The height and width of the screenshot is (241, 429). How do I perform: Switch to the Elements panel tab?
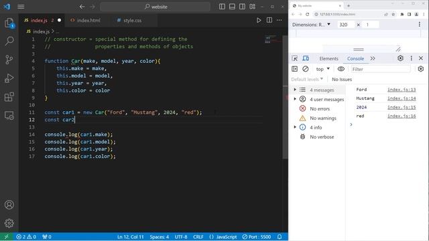coord(328,58)
